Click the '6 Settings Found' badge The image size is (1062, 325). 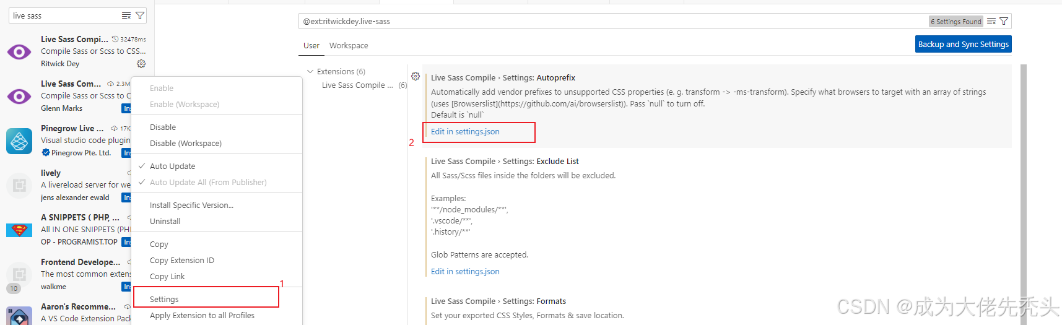(956, 21)
